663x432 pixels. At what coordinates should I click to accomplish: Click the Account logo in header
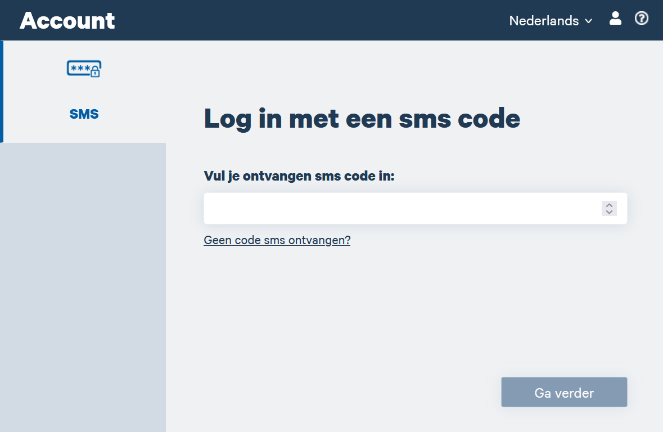[x=67, y=21]
